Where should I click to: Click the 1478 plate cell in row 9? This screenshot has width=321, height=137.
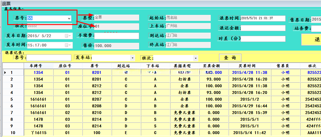[39, 126]
